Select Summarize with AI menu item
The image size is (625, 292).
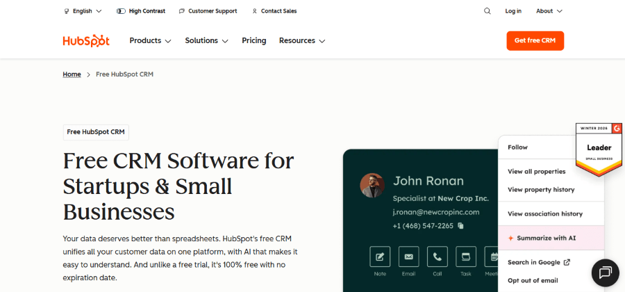pos(546,238)
